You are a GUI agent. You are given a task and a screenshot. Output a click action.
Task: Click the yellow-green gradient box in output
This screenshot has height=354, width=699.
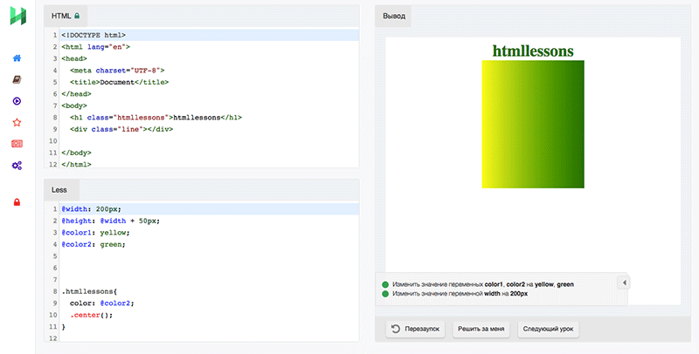tap(533, 124)
